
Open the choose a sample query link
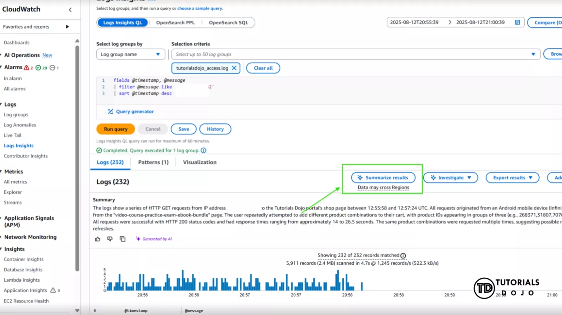click(200, 8)
